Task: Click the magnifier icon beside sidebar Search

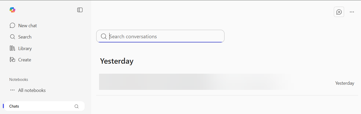Action: coord(12,37)
